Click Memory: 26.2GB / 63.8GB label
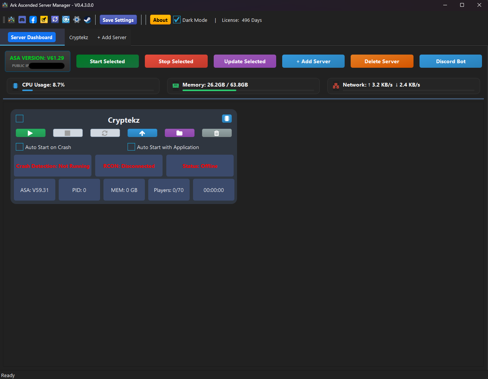This screenshot has width=488, height=379. point(215,85)
